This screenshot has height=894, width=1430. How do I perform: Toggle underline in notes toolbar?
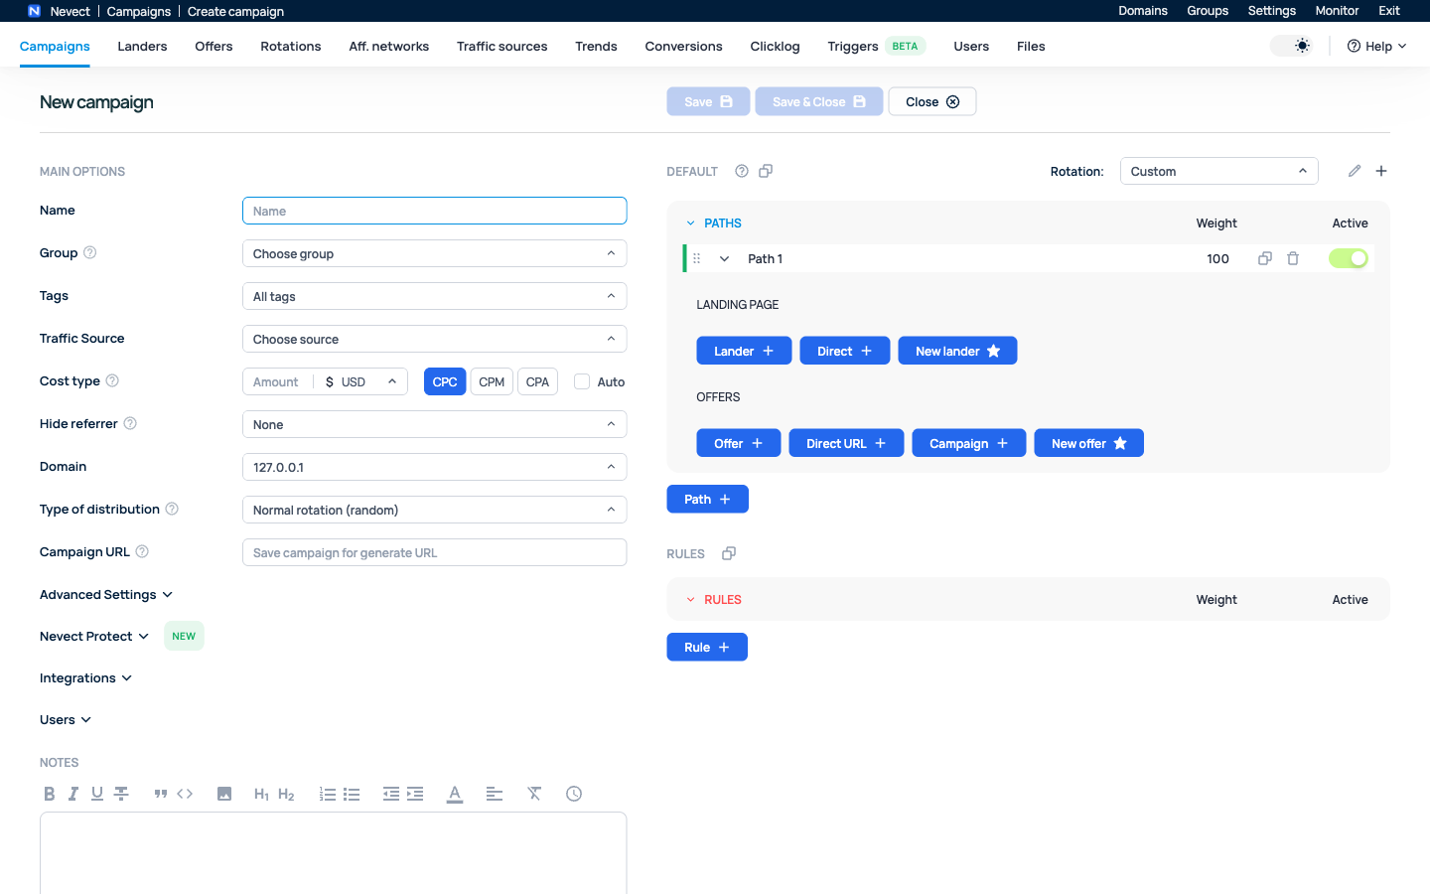click(97, 794)
